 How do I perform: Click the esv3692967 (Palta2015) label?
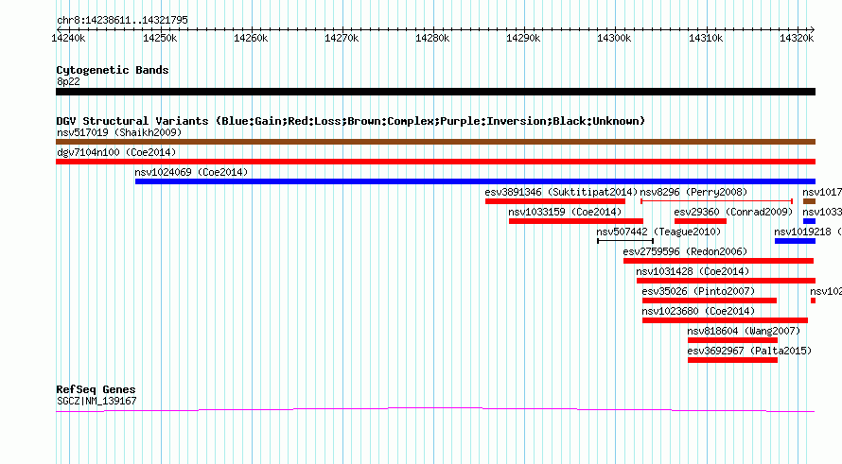click(749, 351)
